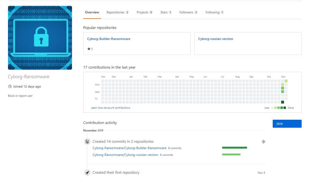
Task: Switch to the Repositories tab
Action: 118,12
